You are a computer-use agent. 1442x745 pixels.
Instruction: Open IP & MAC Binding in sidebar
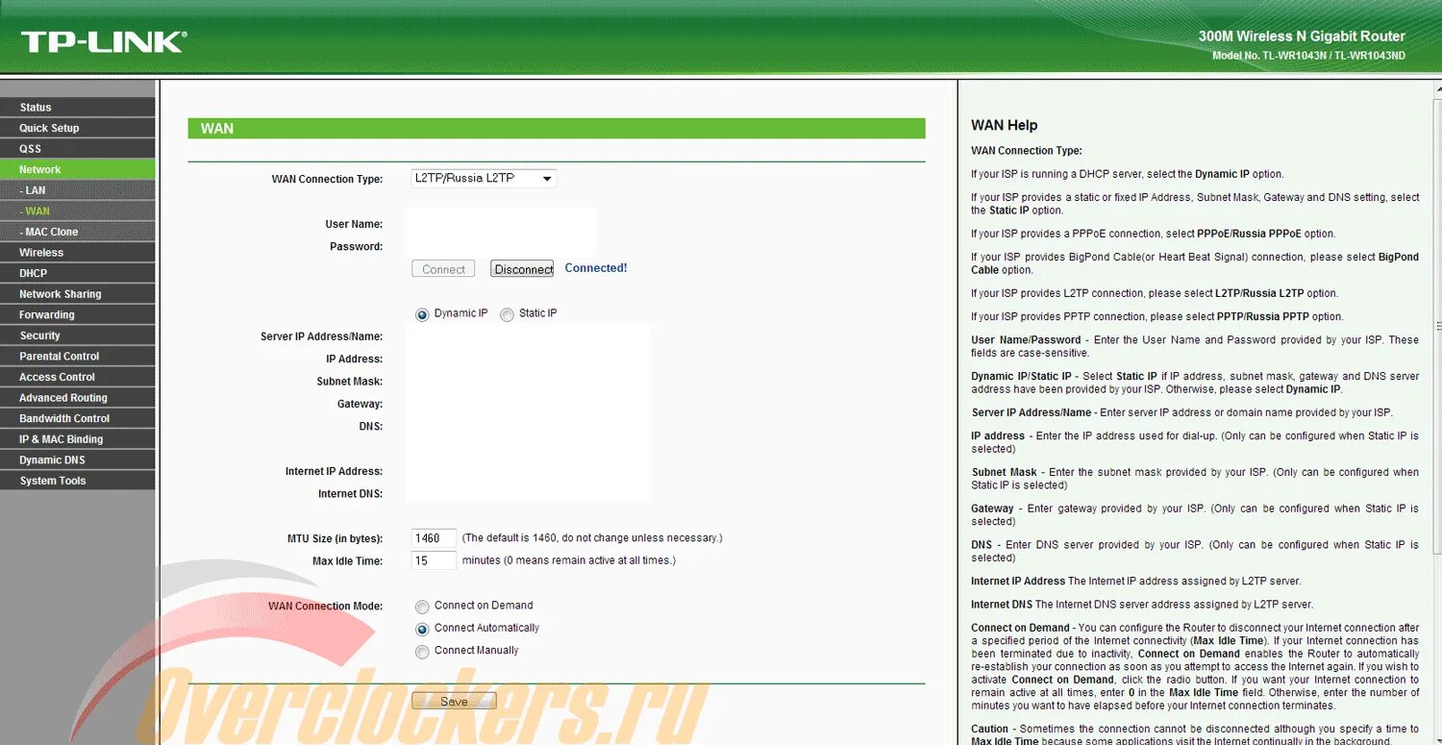point(77,439)
